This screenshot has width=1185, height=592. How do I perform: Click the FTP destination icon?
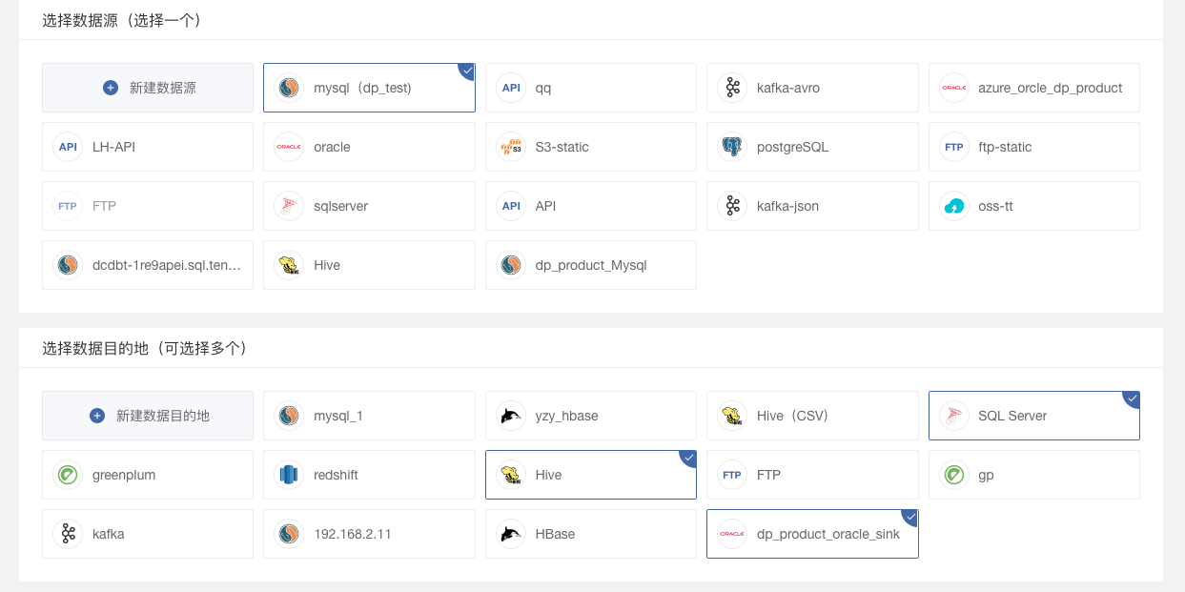click(x=733, y=475)
